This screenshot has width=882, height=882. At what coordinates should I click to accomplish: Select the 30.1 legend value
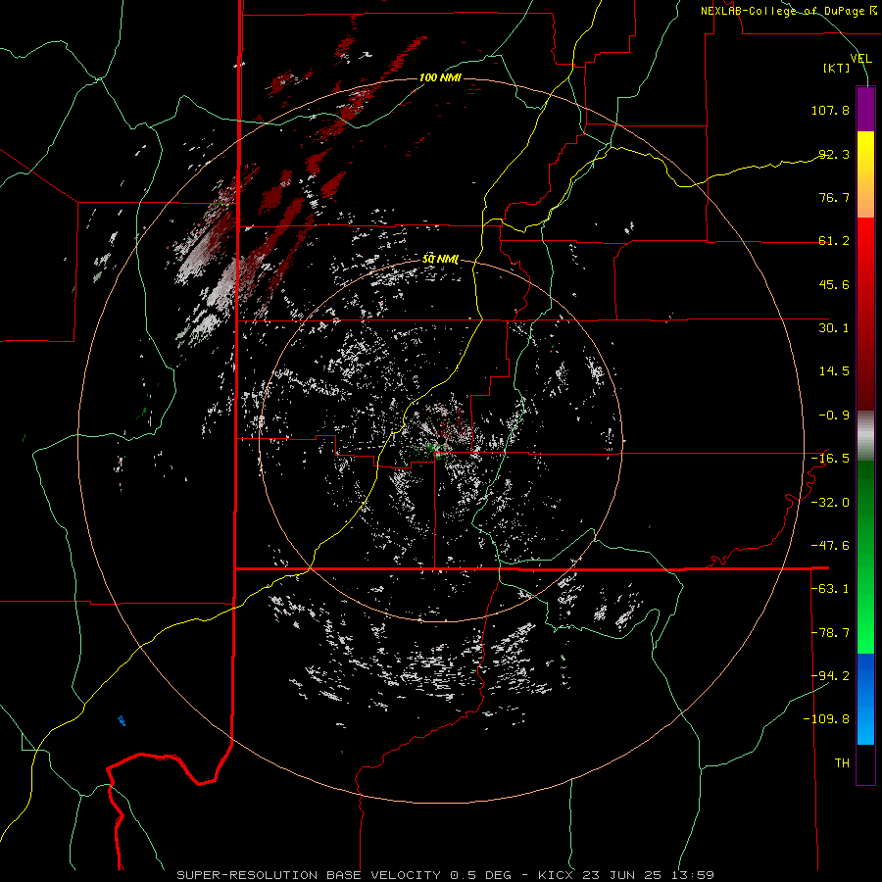pos(834,328)
